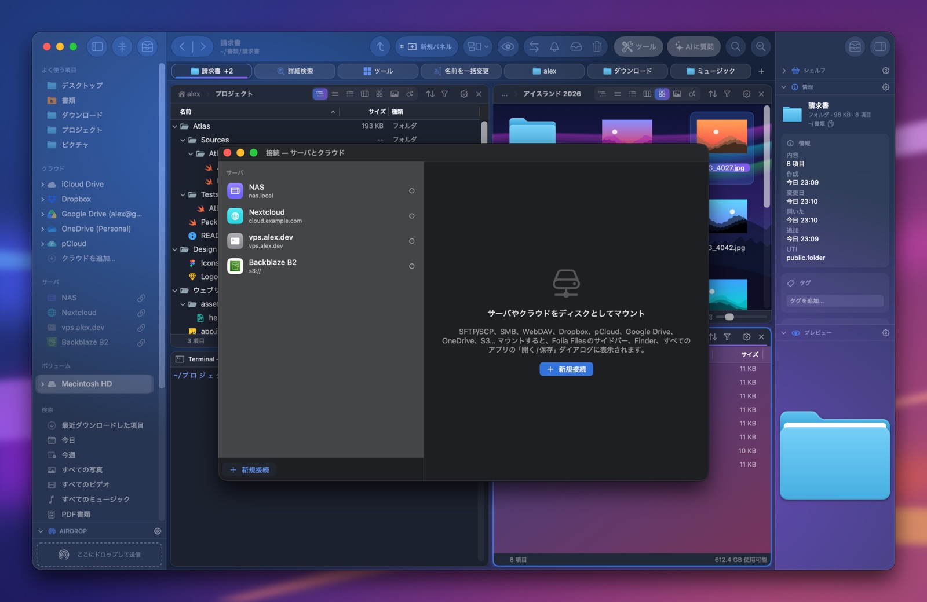Select the vps.alex.dev server radio circle
The width and height of the screenshot is (927, 602).
[x=412, y=241]
